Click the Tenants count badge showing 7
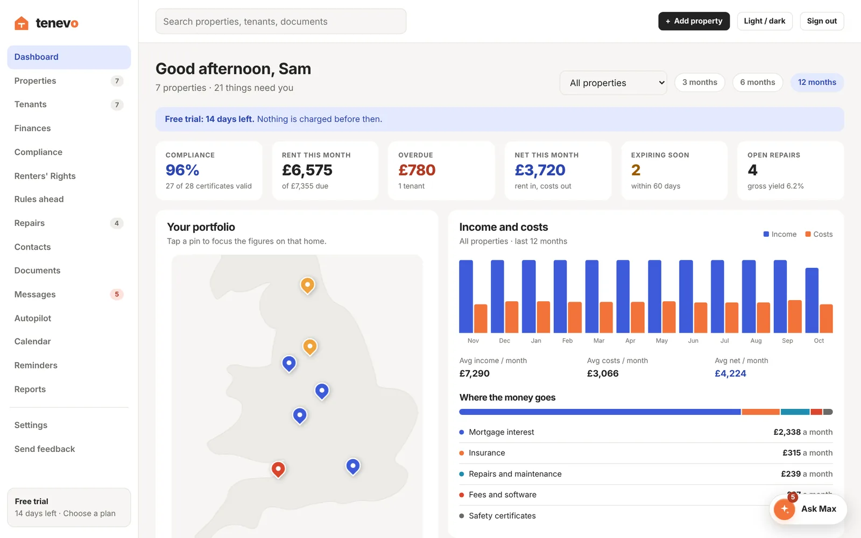 click(117, 105)
